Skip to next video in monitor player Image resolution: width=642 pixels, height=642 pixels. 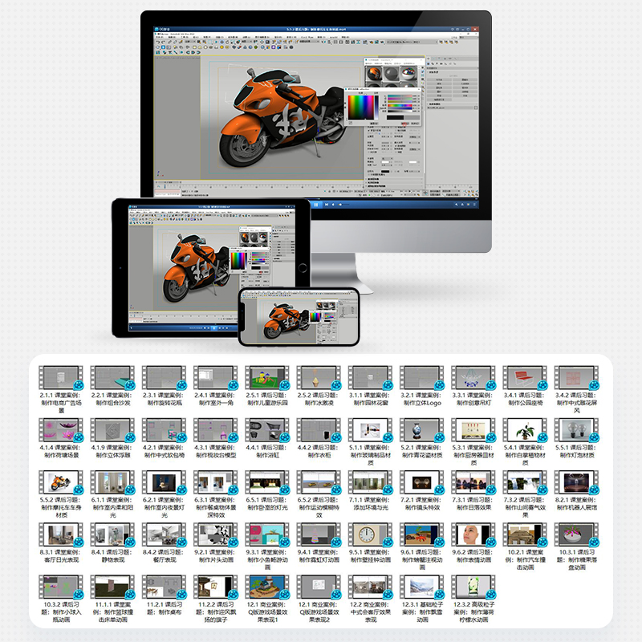[x=327, y=205]
